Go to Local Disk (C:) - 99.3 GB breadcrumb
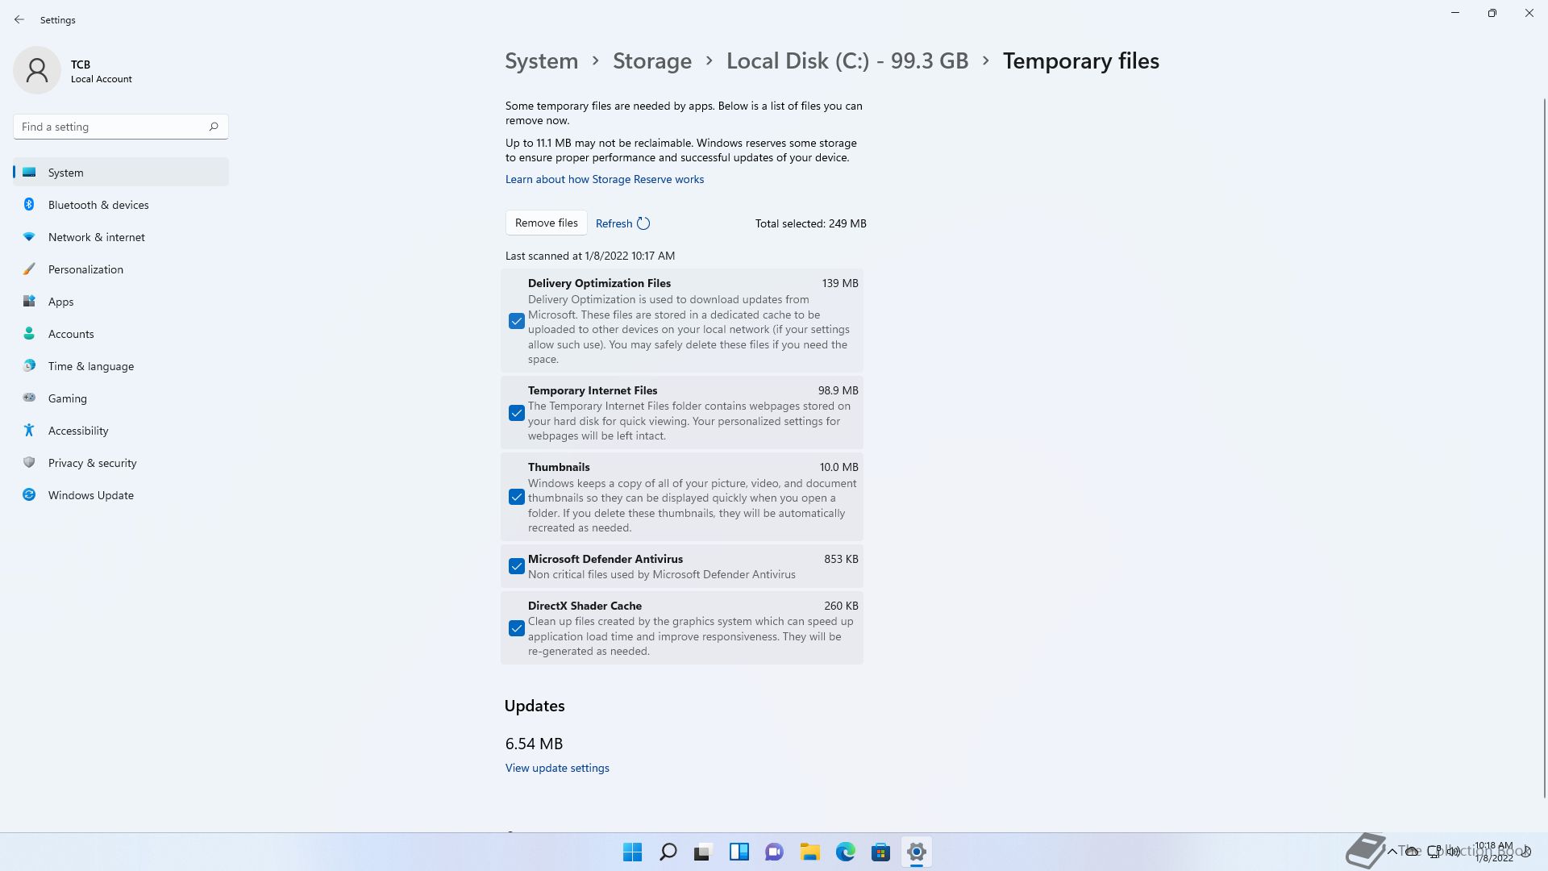Image resolution: width=1548 pixels, height=871 pixels. pyautogui.click(x=847, y=61)
